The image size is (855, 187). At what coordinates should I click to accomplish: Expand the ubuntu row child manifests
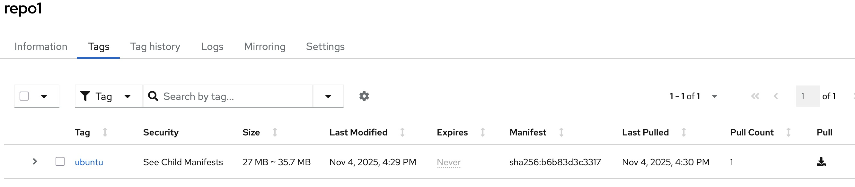click(35, 161)
